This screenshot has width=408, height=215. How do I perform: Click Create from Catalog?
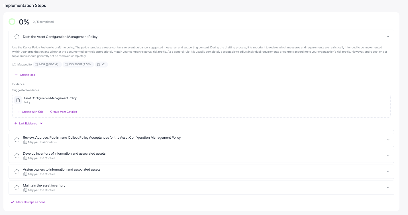click(64, 112)
